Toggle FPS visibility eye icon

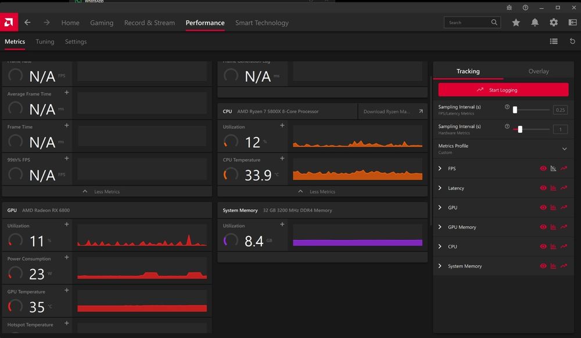(543, 168)
